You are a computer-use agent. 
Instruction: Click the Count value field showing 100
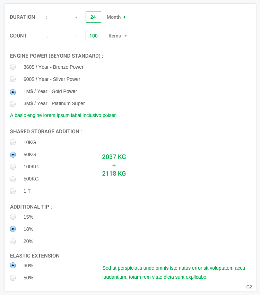[93, 35]
